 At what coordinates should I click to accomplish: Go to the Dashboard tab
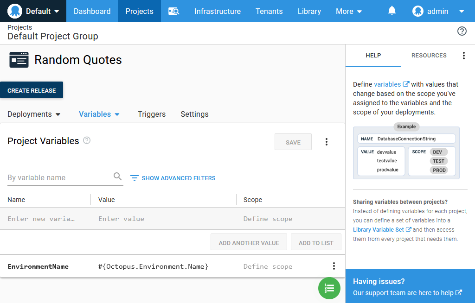tap(92, 11)
